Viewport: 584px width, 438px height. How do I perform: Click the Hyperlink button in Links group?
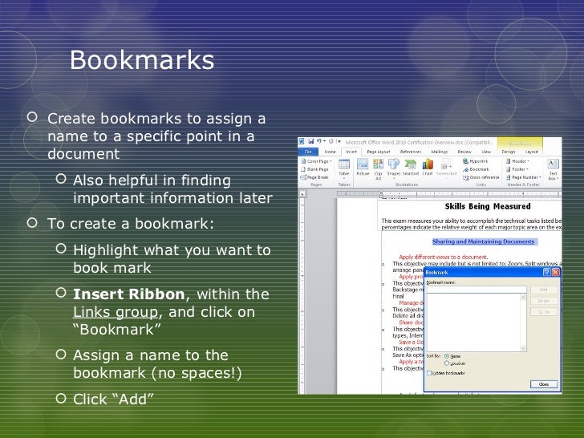(475, 161)
